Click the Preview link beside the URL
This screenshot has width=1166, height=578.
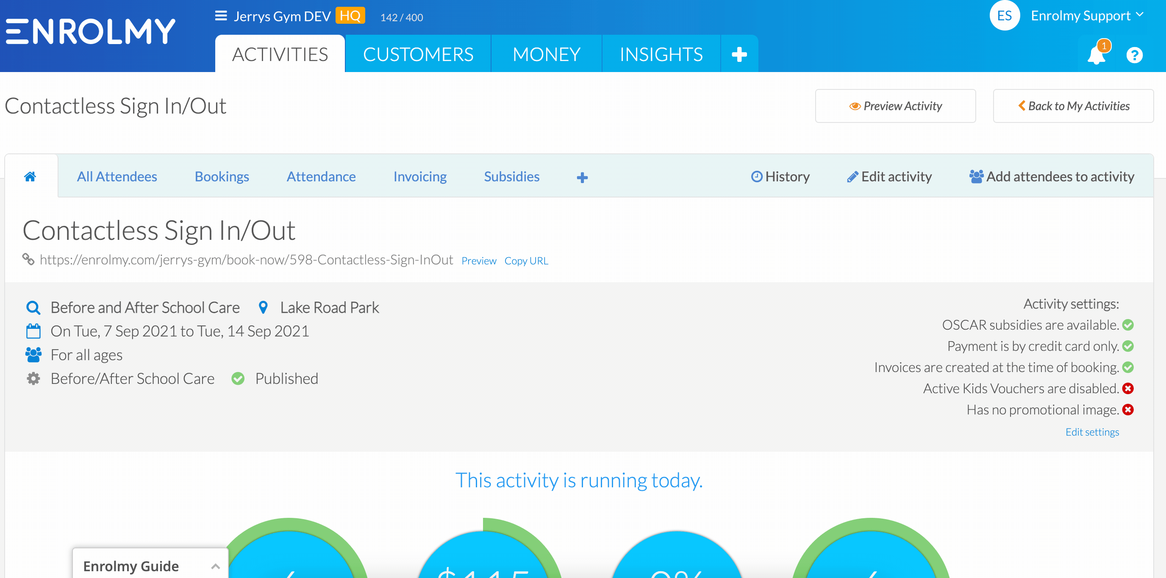[479, 261]
